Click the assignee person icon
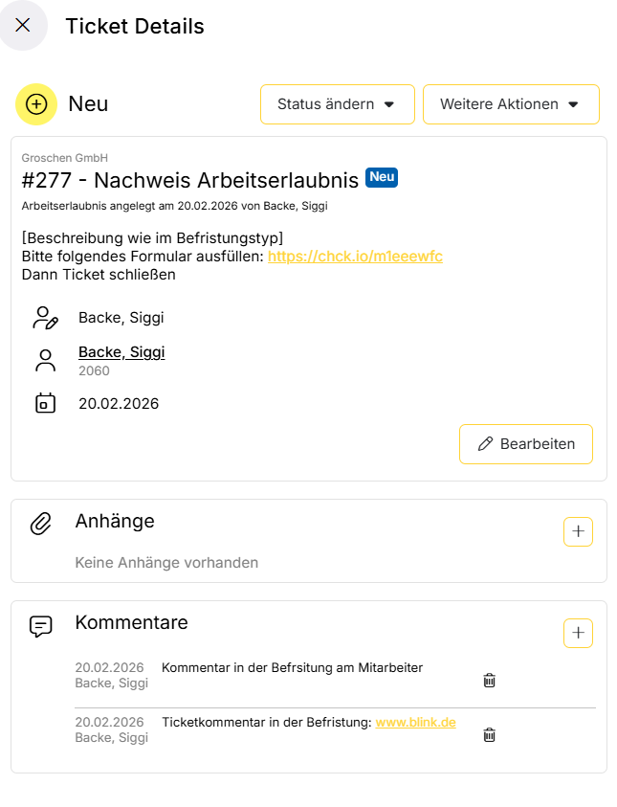Screen dimensions: 617x807 tap(45, 360)
